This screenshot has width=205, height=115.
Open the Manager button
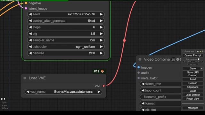(193, 108)
